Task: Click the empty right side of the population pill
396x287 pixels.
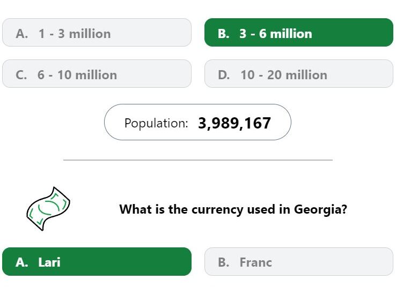Action: pos(280,122)
